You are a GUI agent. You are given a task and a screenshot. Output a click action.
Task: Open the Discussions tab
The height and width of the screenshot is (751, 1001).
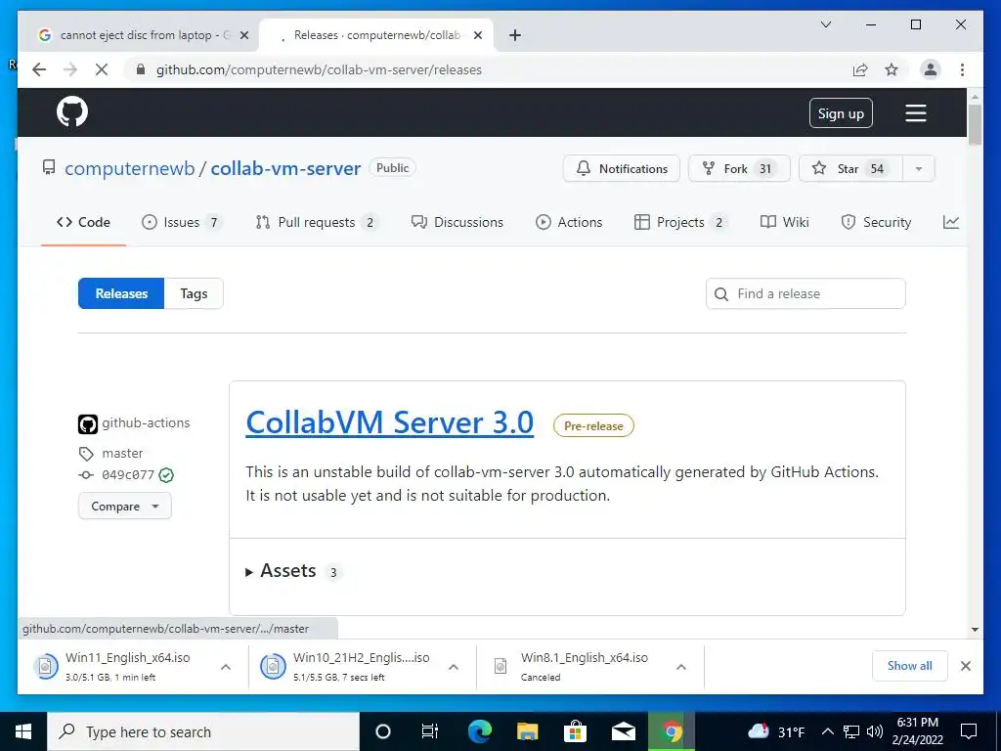point(457,222)
